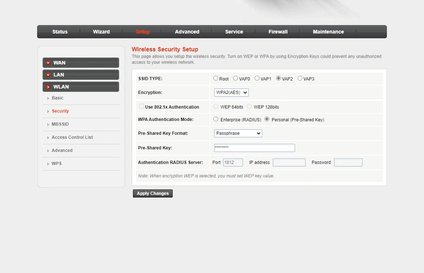
Task: Select the VAP0 SSID type
Action: [235, 78]
